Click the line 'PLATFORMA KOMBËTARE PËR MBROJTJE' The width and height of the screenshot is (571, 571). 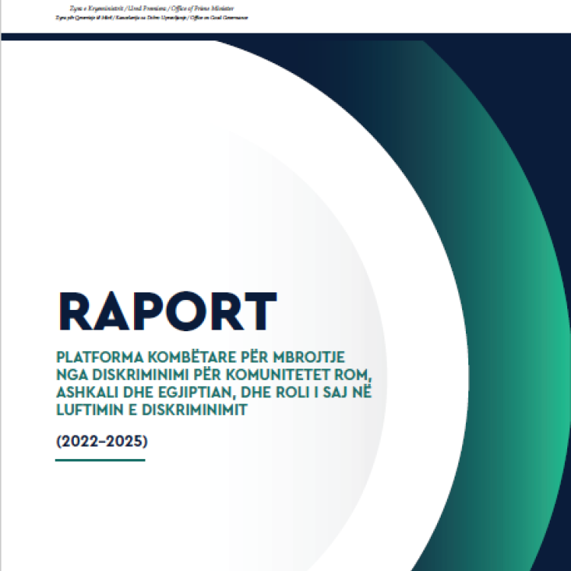click(x=200, y=357)
